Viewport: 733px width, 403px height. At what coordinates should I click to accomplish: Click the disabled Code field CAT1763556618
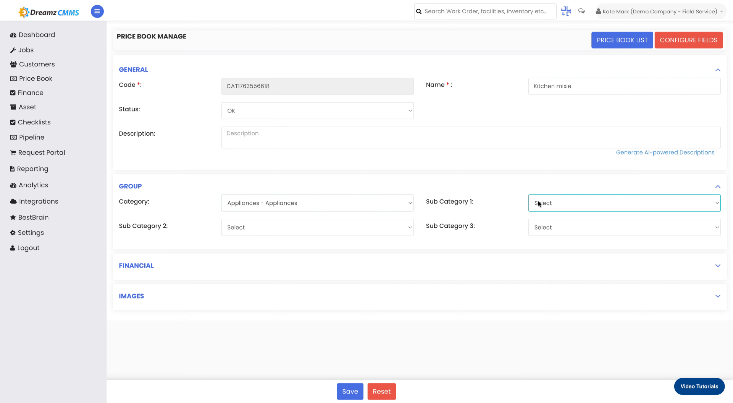317,86
